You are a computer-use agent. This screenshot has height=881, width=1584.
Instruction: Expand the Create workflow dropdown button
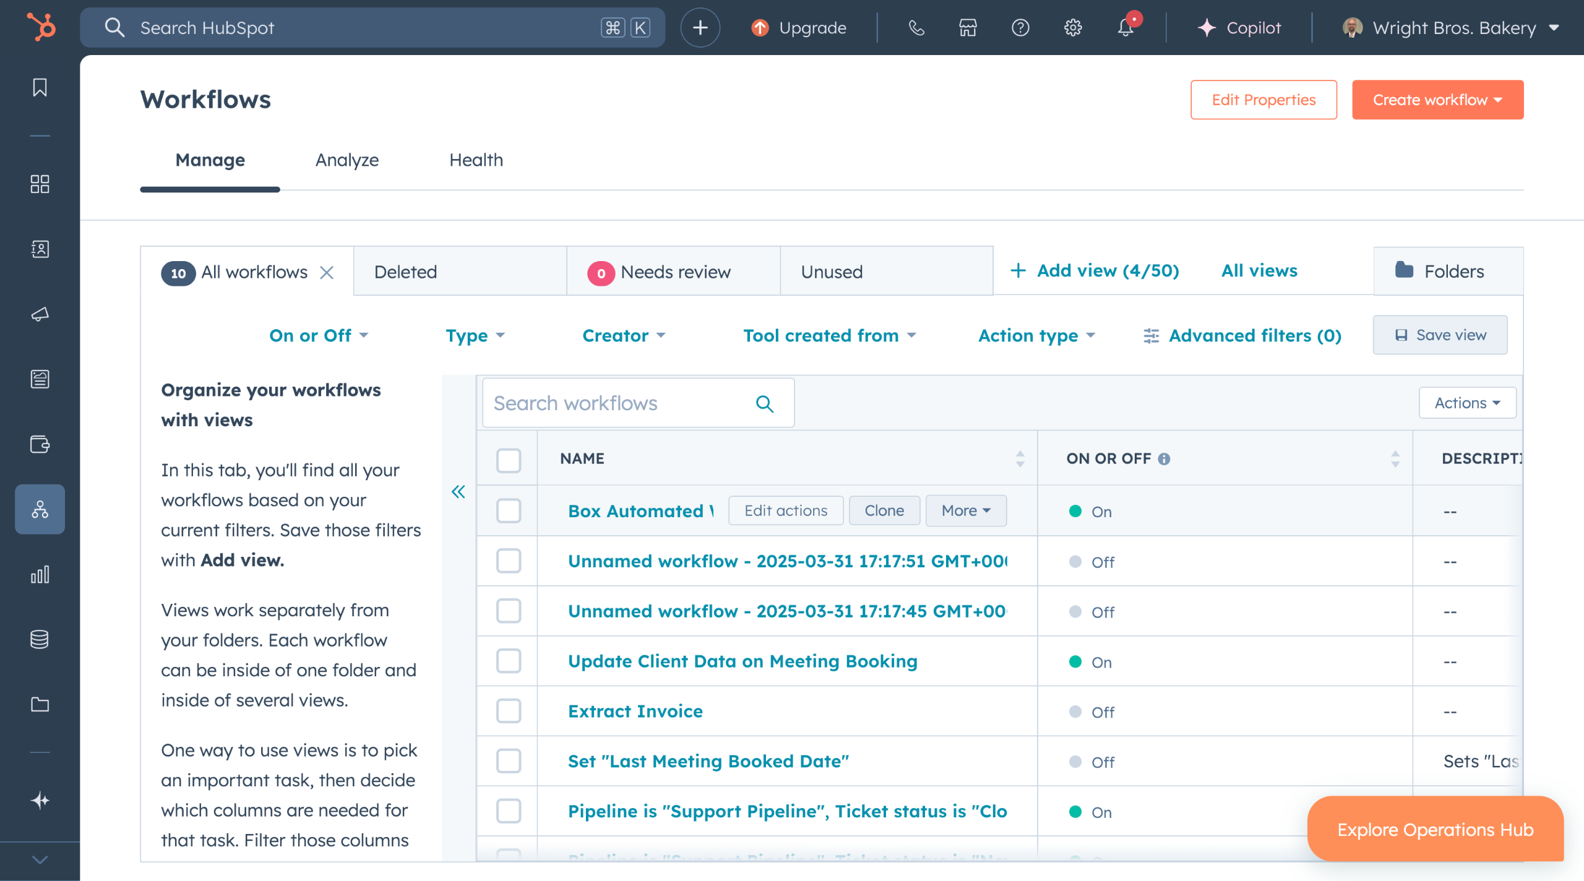point(1437,100)
